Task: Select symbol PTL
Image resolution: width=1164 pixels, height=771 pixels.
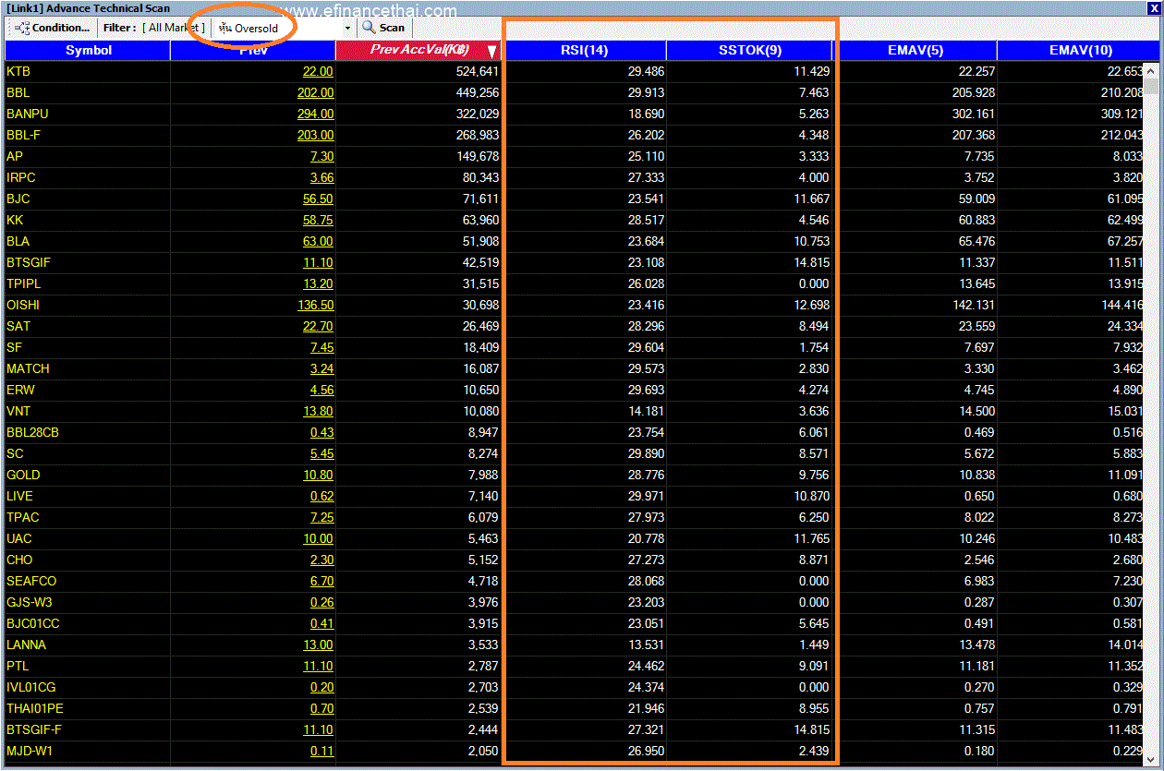Action: click(x=18, y=666)
